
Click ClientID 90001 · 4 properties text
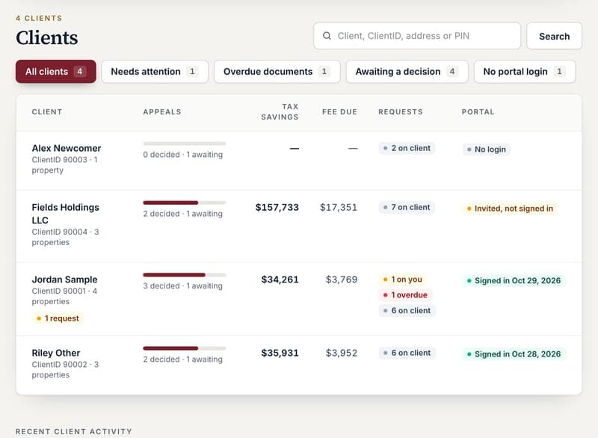click(x=64, y=296)
